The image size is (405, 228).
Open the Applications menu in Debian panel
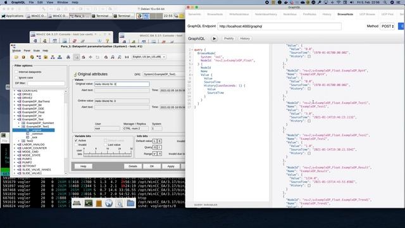pos(13,16)
